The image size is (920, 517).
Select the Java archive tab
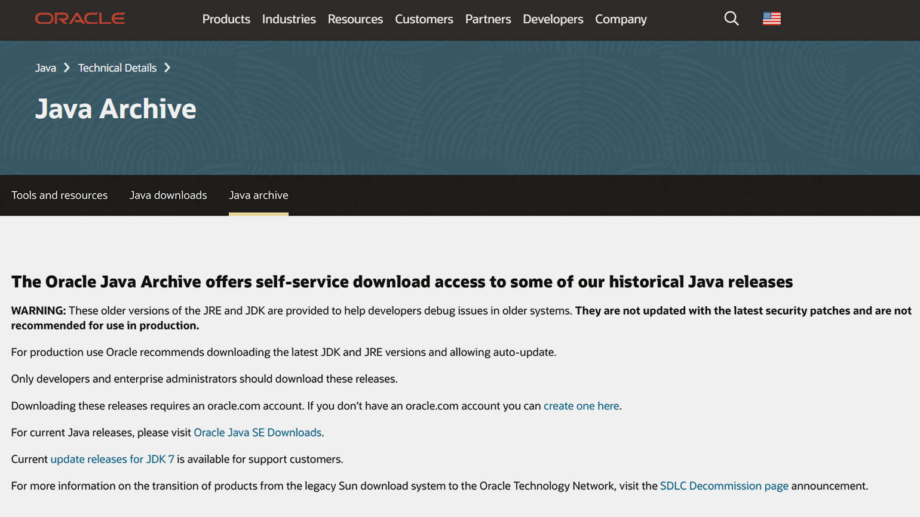click(258, 195)
